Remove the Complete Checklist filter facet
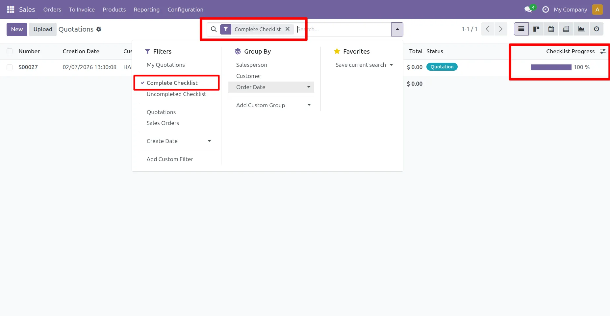 287,29
